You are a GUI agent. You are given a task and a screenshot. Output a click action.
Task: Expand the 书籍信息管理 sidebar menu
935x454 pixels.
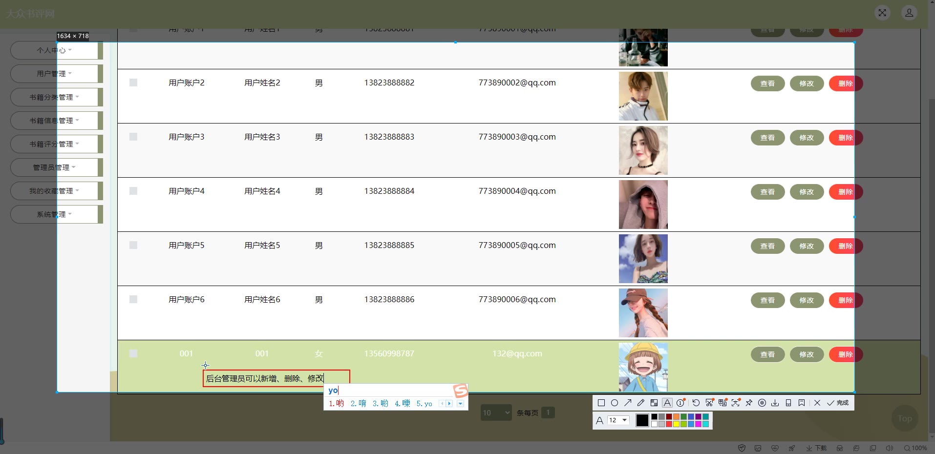click(x=54, y=121)
